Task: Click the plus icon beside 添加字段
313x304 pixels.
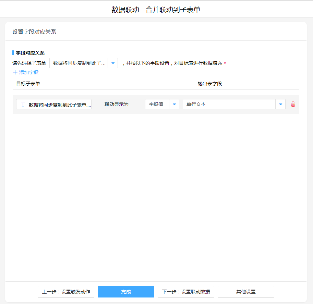Action: (15, 72)
